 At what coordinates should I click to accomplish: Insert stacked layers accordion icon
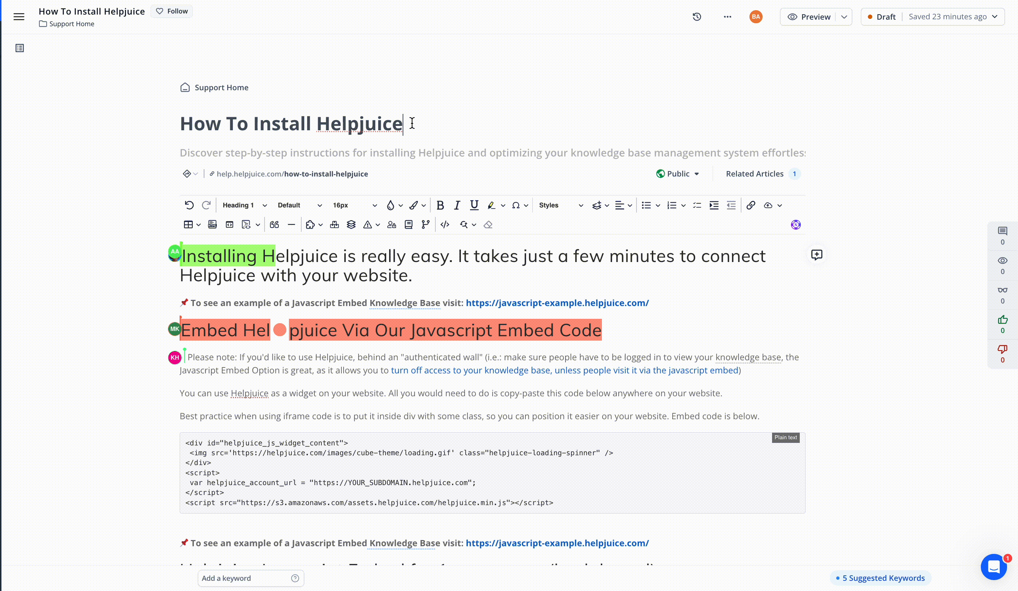[x=351, y=224]
